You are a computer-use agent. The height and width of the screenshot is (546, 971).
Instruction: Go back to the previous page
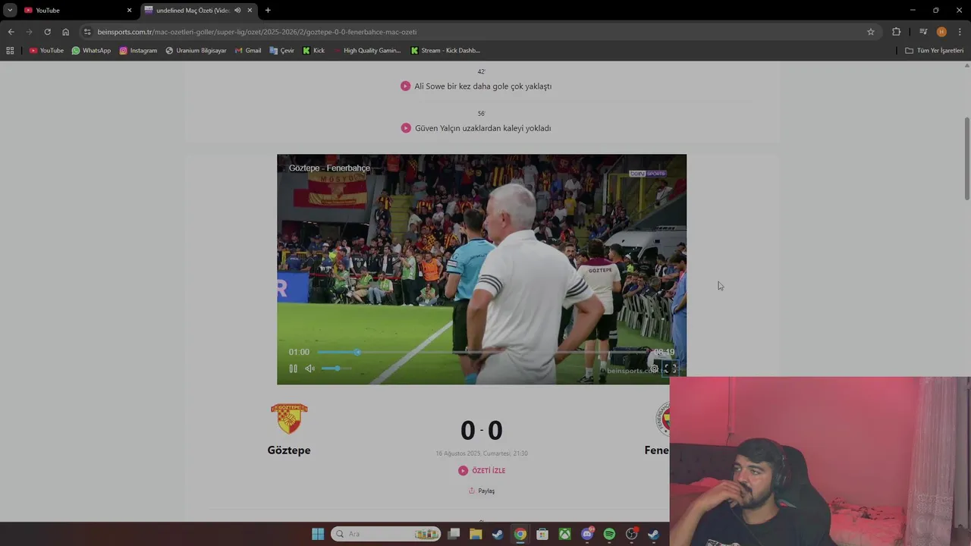coord(11,32)
